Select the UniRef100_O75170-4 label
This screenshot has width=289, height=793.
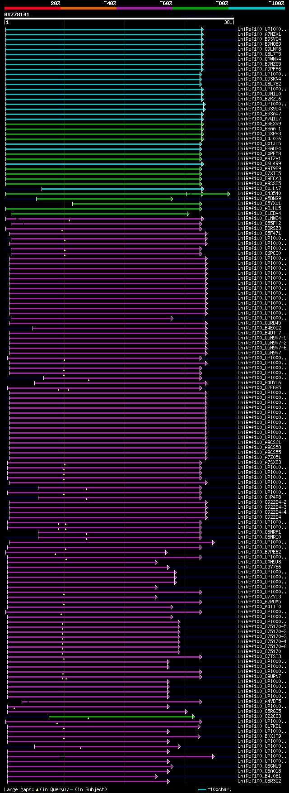point(262,641)
